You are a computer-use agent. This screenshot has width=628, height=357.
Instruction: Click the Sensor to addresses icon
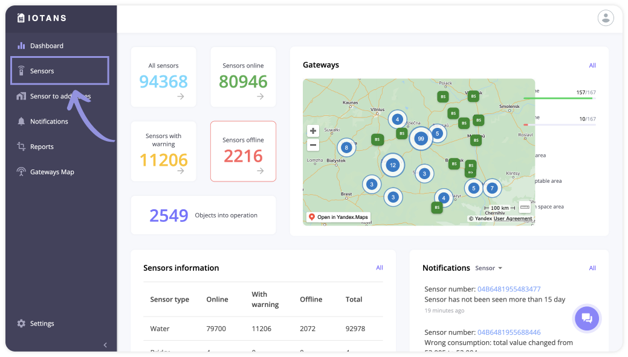21,96
